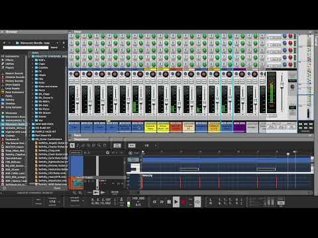
Task: Open Factory Sounds in browser sidebar
Action: pyautogui.click(x=13, y=81)
